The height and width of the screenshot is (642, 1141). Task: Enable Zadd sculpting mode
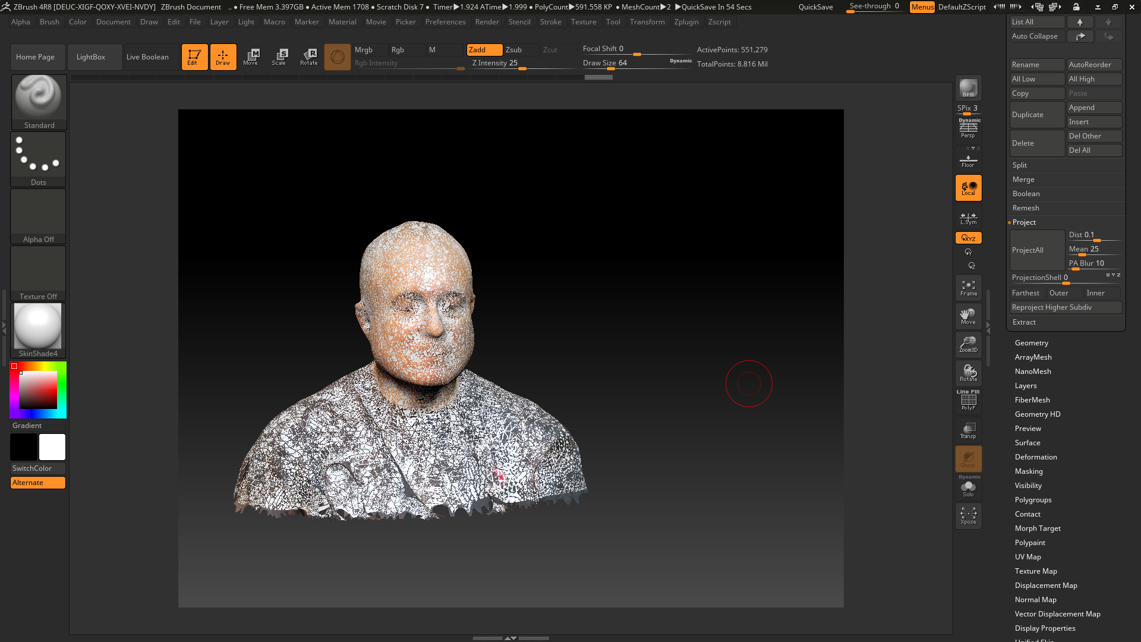484,50
